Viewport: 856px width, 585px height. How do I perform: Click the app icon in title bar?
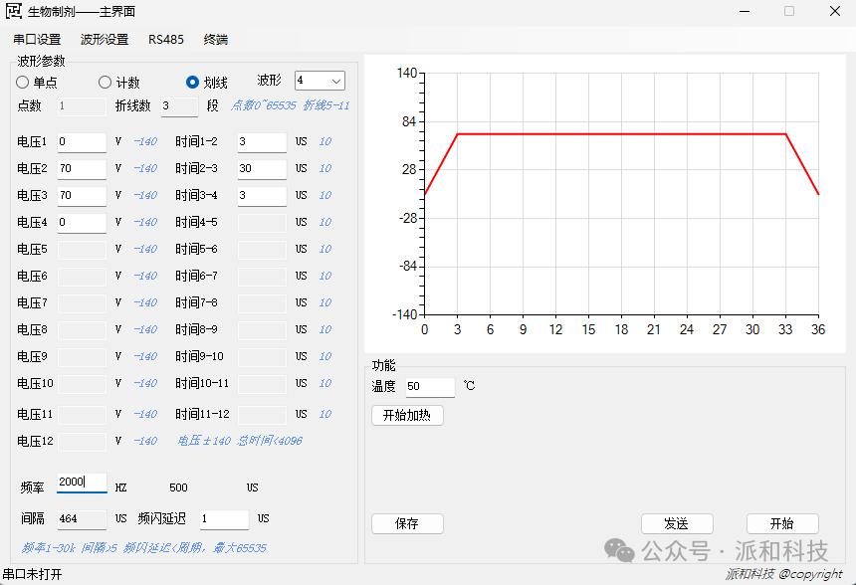[x=14, y=12]
